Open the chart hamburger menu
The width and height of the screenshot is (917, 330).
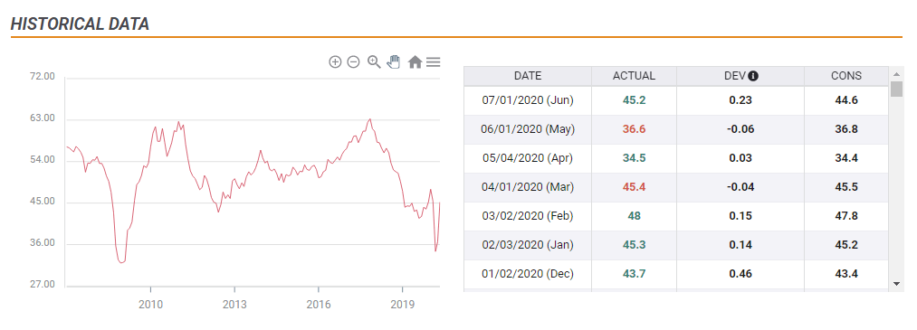point(433,61)
